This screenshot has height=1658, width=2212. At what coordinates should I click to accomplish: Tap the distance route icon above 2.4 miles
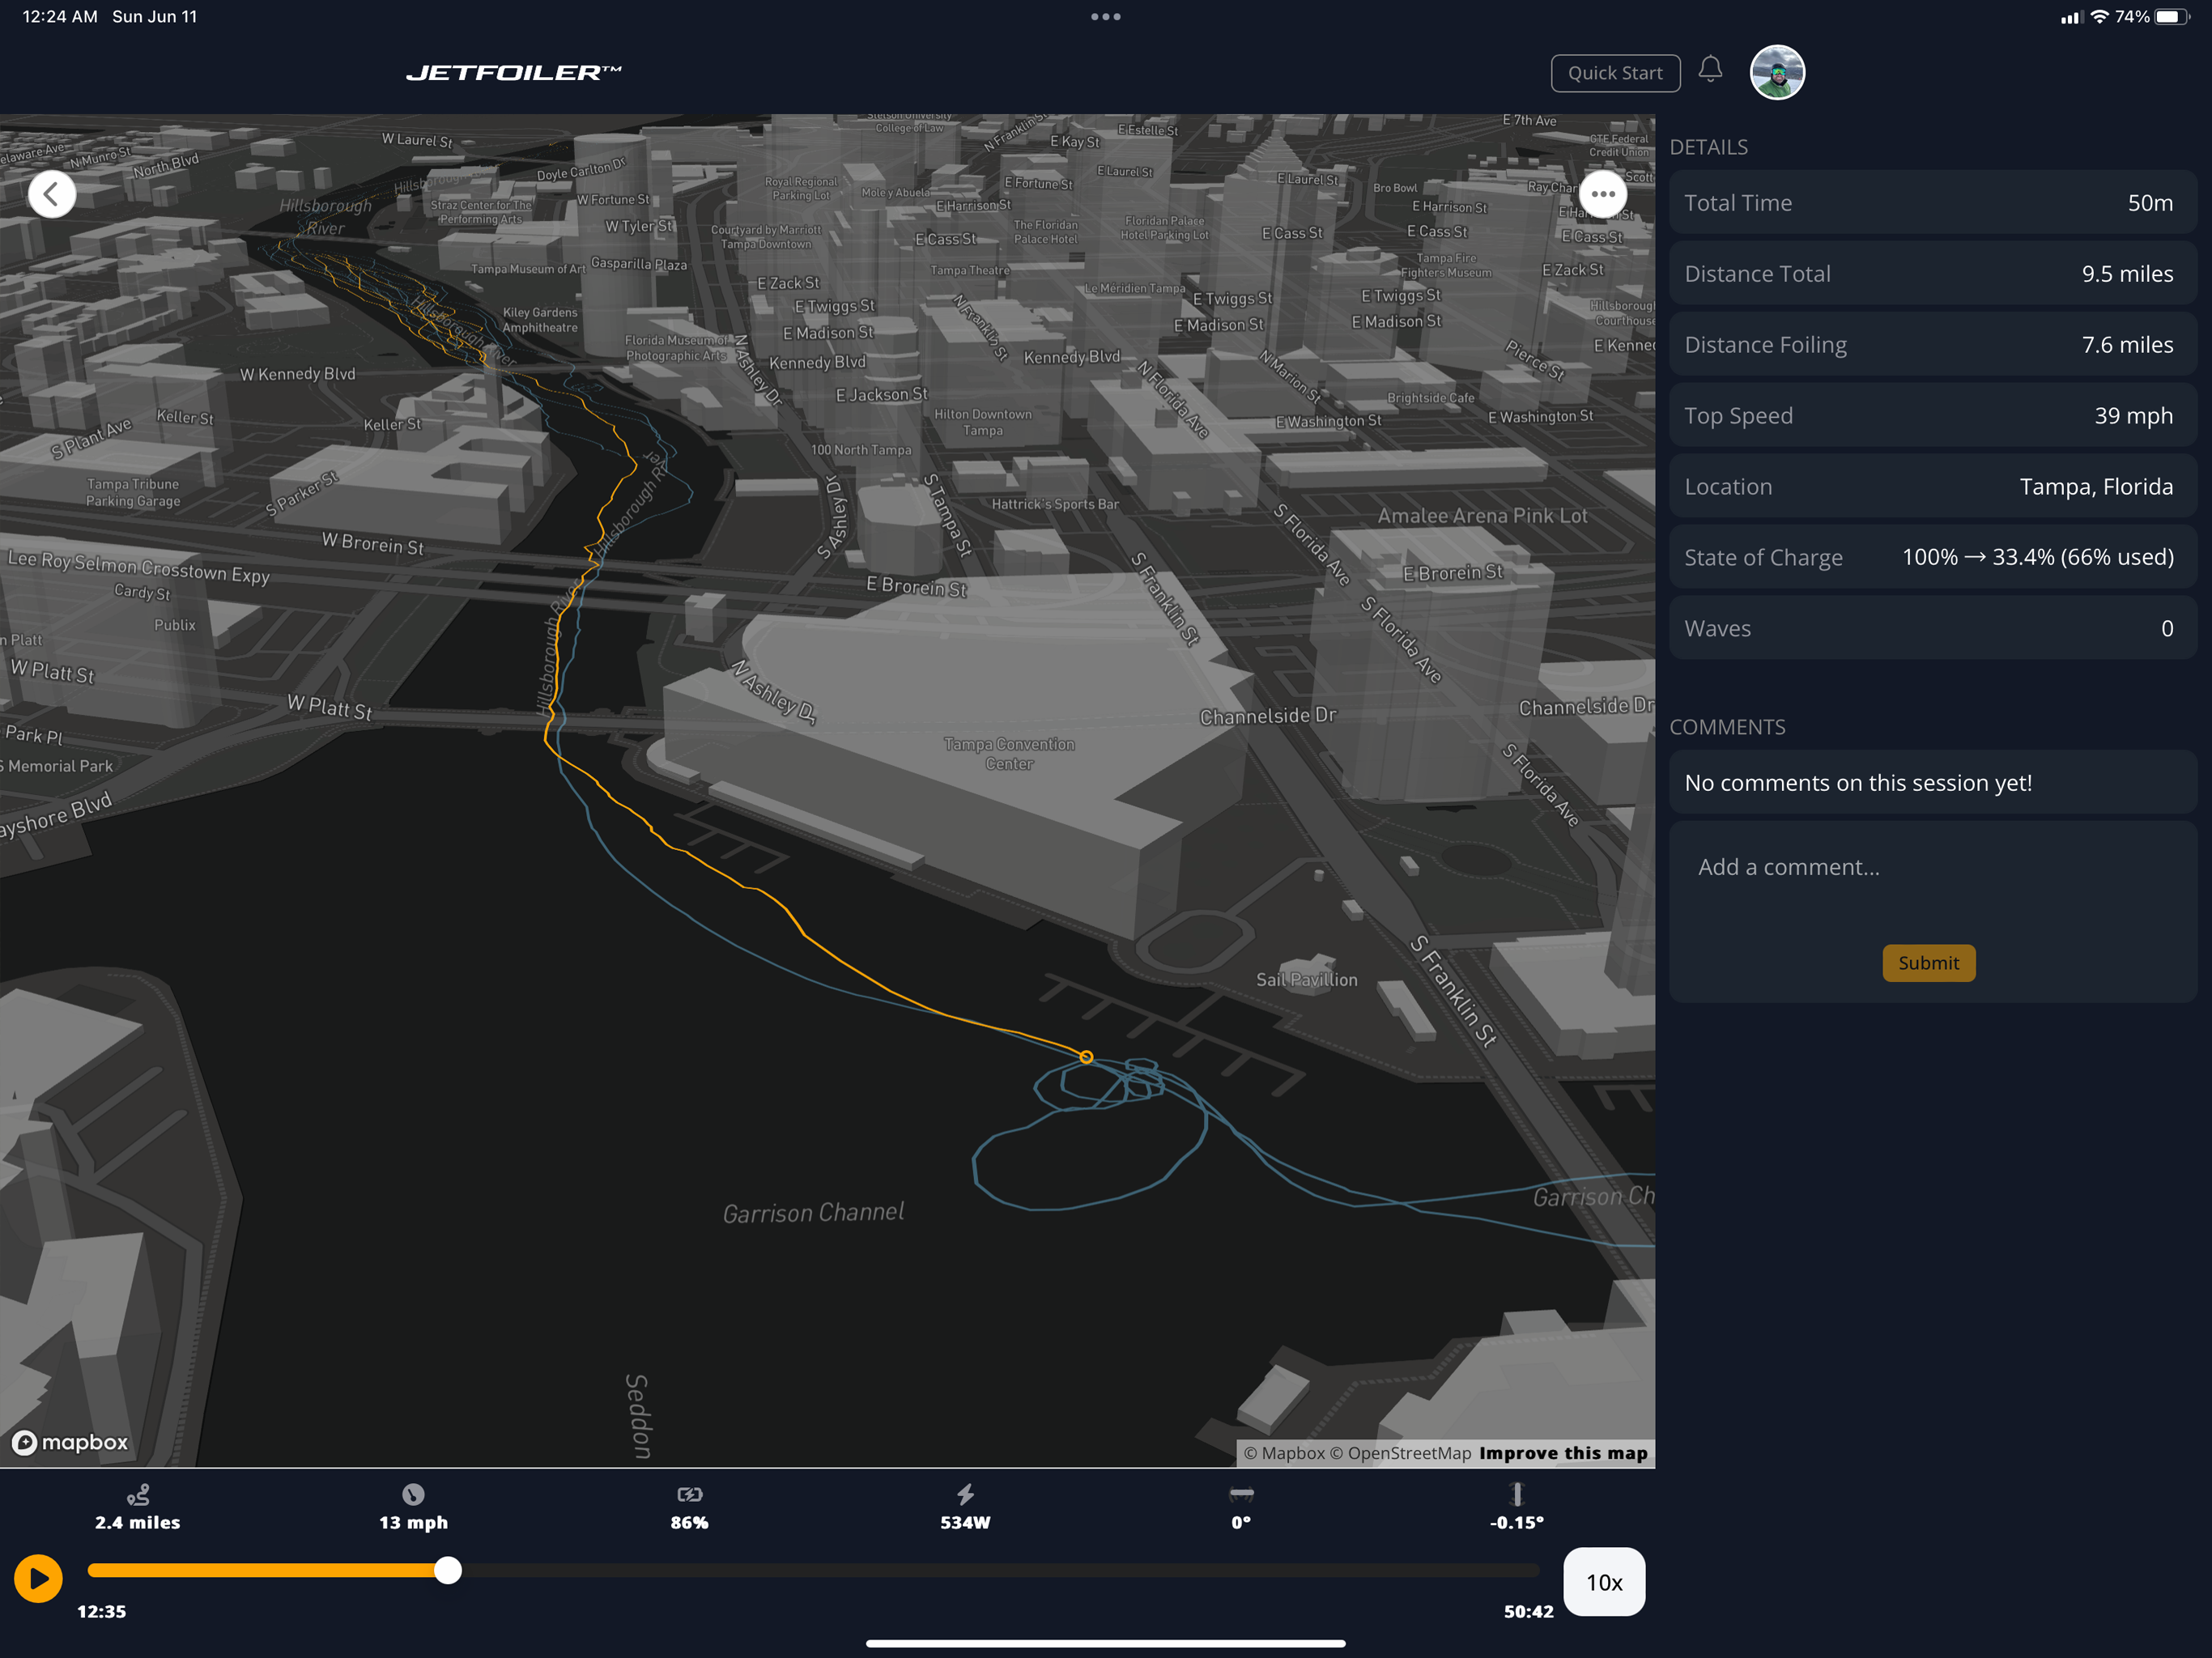coord(138,1494)
